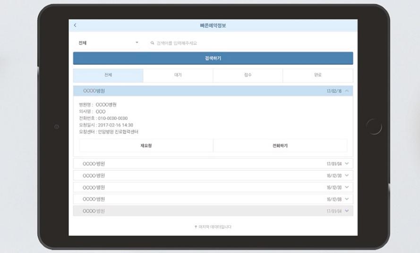Show the 완료 tab
This screenshot has height=253, width=420.
point(317,76)
